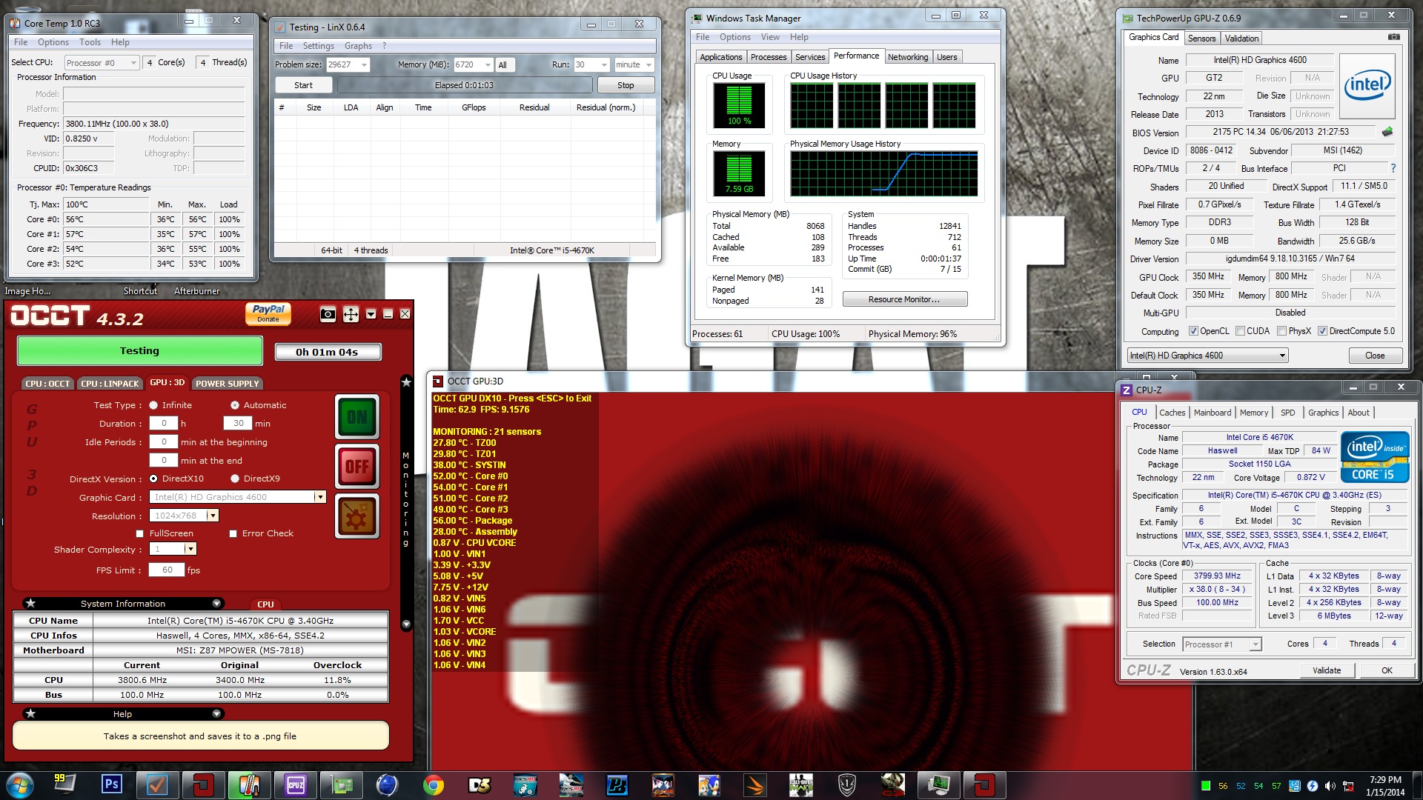Click LinX elapsed progress bar
This screenshot has width=1423, height=800.
click(x=464, y=85)
